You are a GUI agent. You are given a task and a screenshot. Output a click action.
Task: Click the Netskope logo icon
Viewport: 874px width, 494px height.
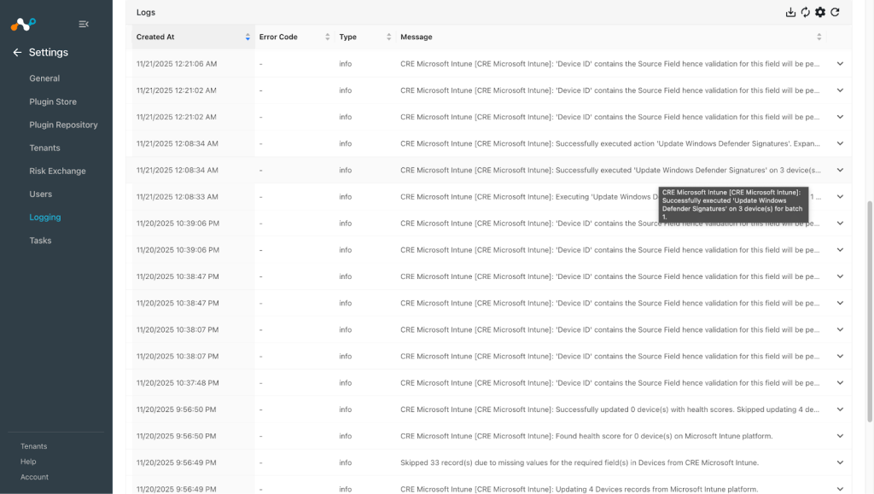[23, 24]
